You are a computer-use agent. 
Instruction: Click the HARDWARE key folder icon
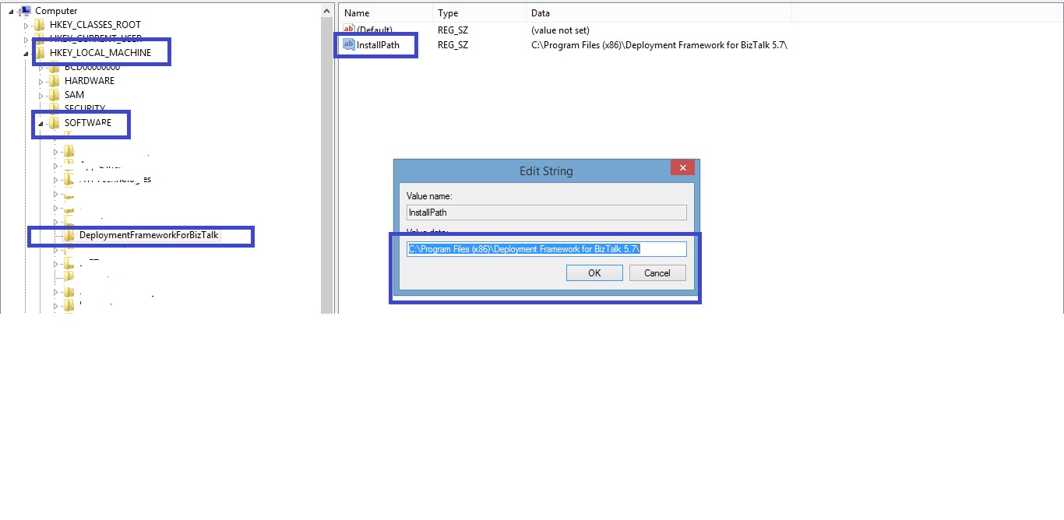54,81
